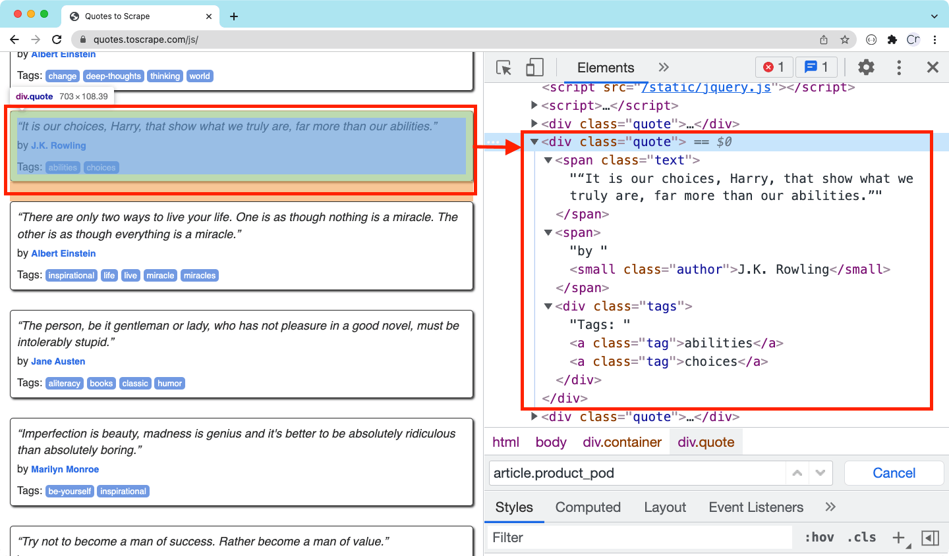Click the article.product_pod search field
Viewport: 949px width, 556px height.
(x=636, y=473)
